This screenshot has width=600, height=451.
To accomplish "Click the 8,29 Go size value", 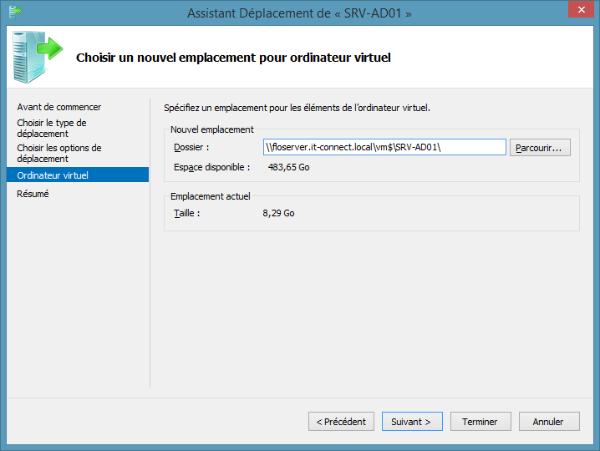I will tap(278, 214).
